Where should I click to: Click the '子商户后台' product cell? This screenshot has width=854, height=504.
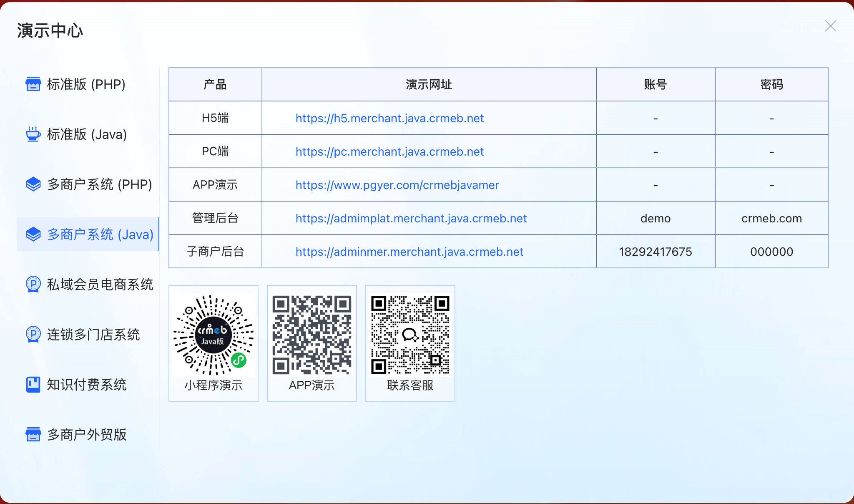click(215, 251)
